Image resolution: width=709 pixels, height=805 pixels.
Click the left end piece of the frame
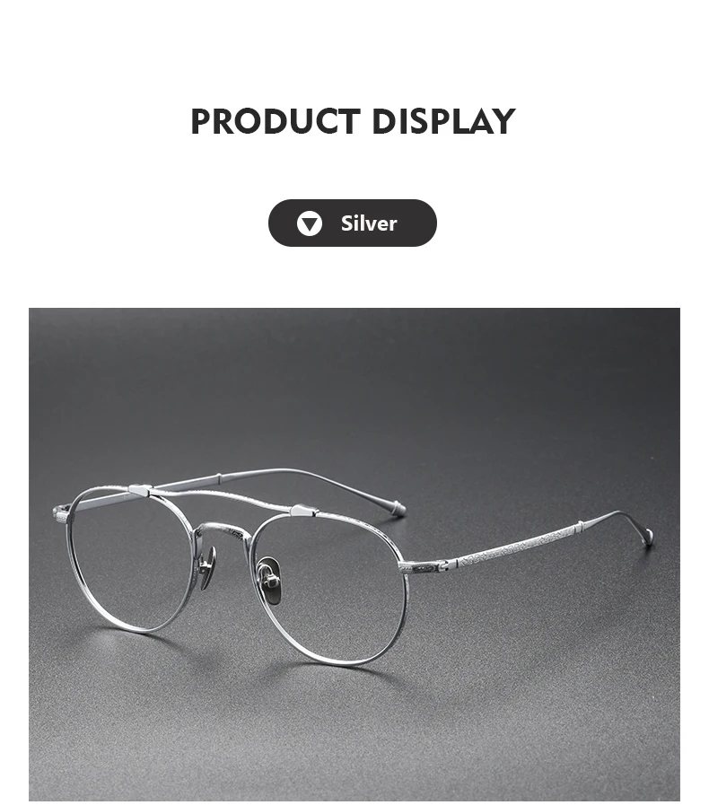point(61,512)
